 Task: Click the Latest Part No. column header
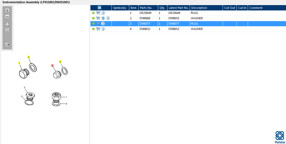pyautogui.click(x=178, y=8)
